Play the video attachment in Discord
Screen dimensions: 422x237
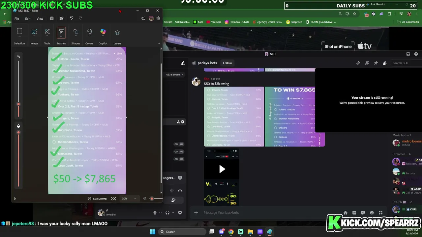tap(222, 169)
